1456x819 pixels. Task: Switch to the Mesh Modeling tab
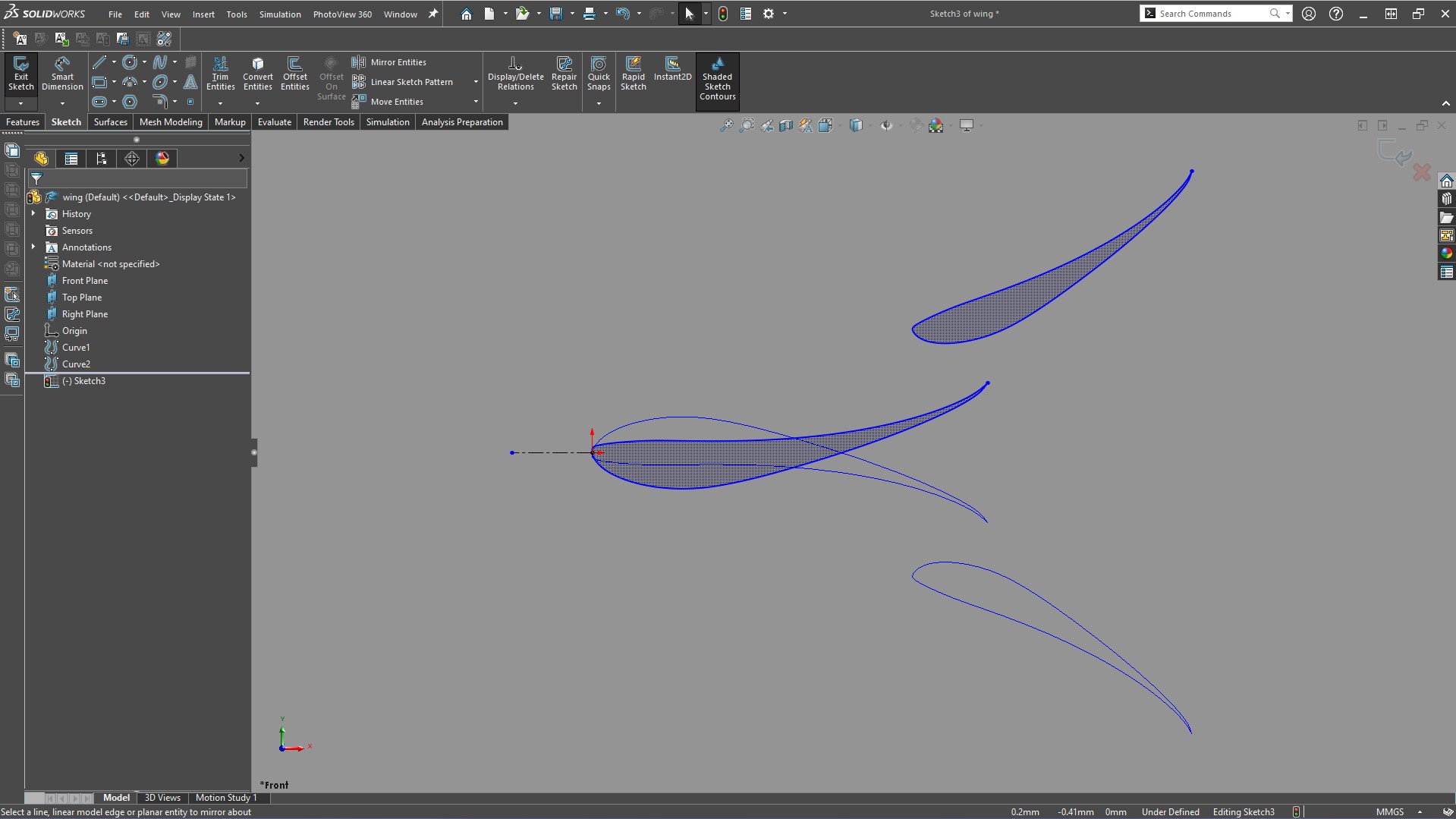tap(171, 122)
